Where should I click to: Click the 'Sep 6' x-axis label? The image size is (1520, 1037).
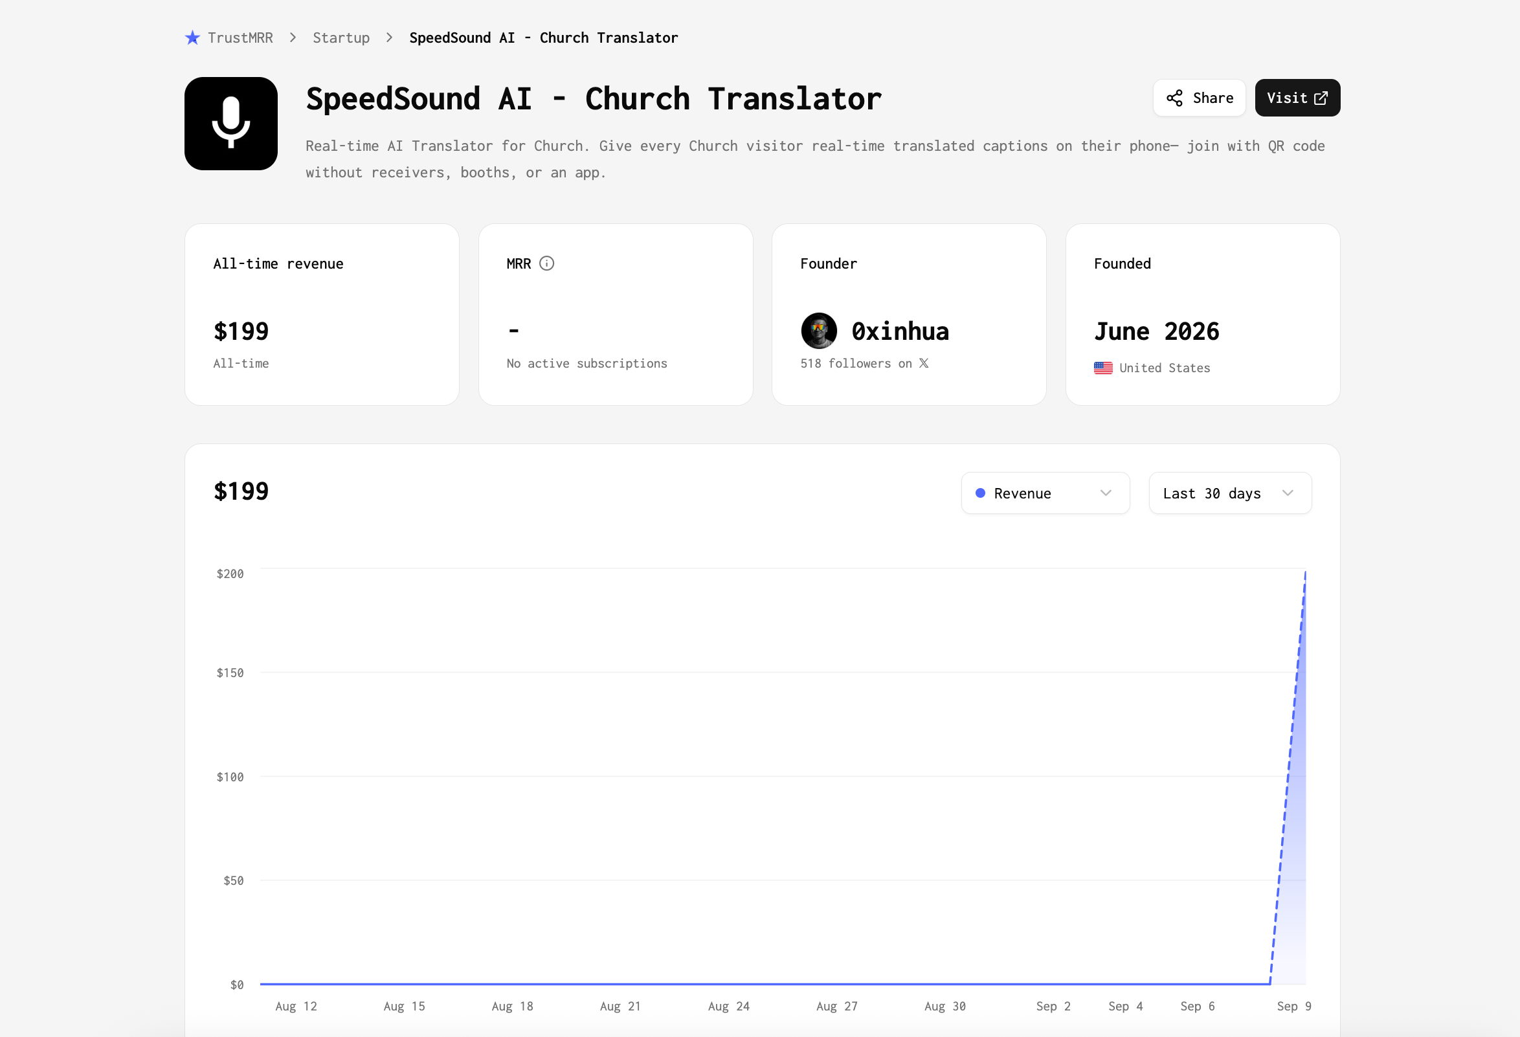coord(1197,1007)
